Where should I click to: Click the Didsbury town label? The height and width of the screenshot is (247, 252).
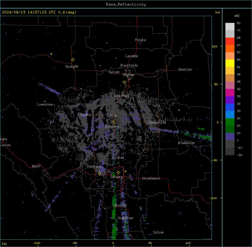click(112, 126)
